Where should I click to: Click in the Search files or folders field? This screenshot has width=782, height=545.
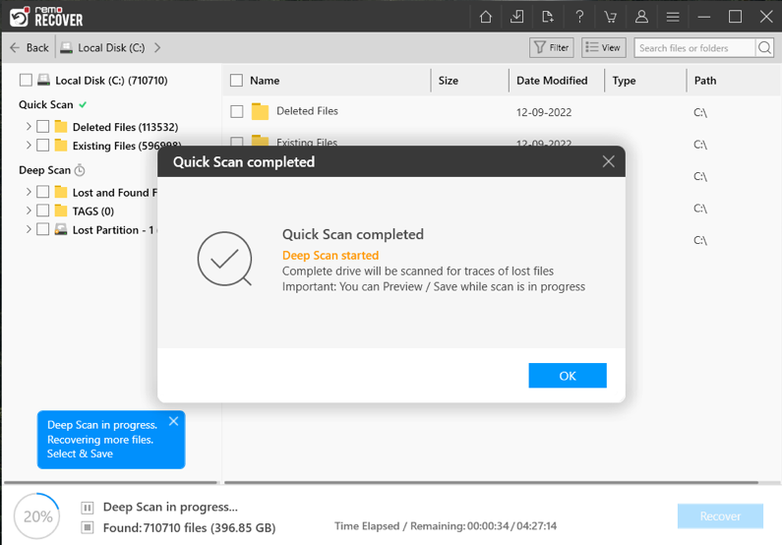point(694,48)
